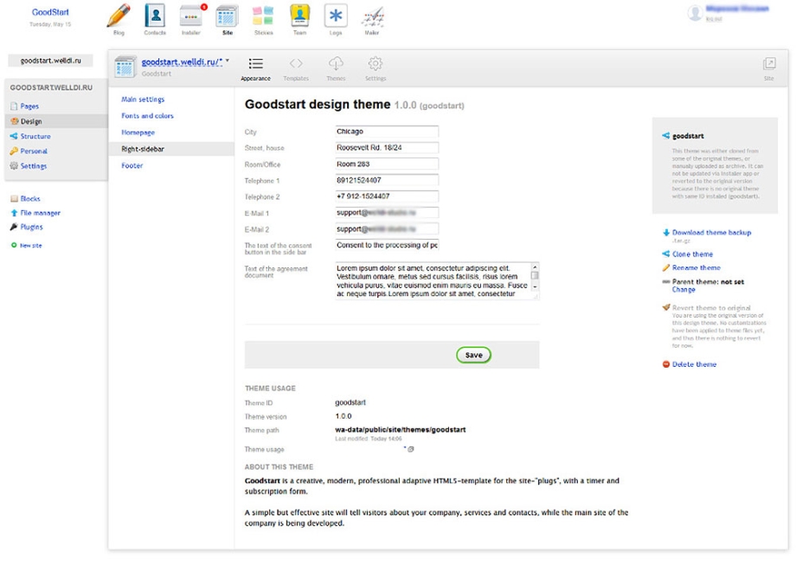Open the Blog app icon
This screenshot has height=585, width=796.
(119, 17)
